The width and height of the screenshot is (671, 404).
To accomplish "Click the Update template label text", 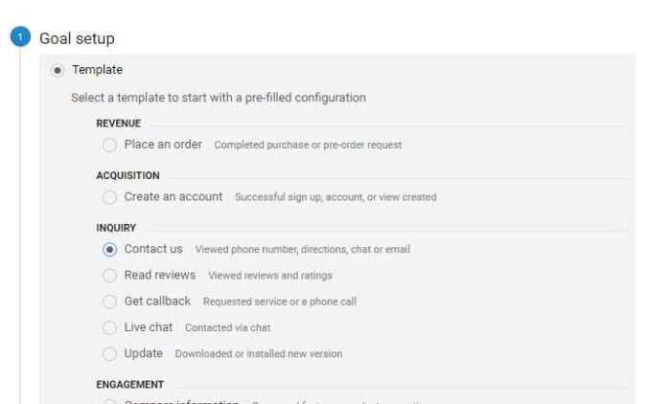I will coord(144,353).
